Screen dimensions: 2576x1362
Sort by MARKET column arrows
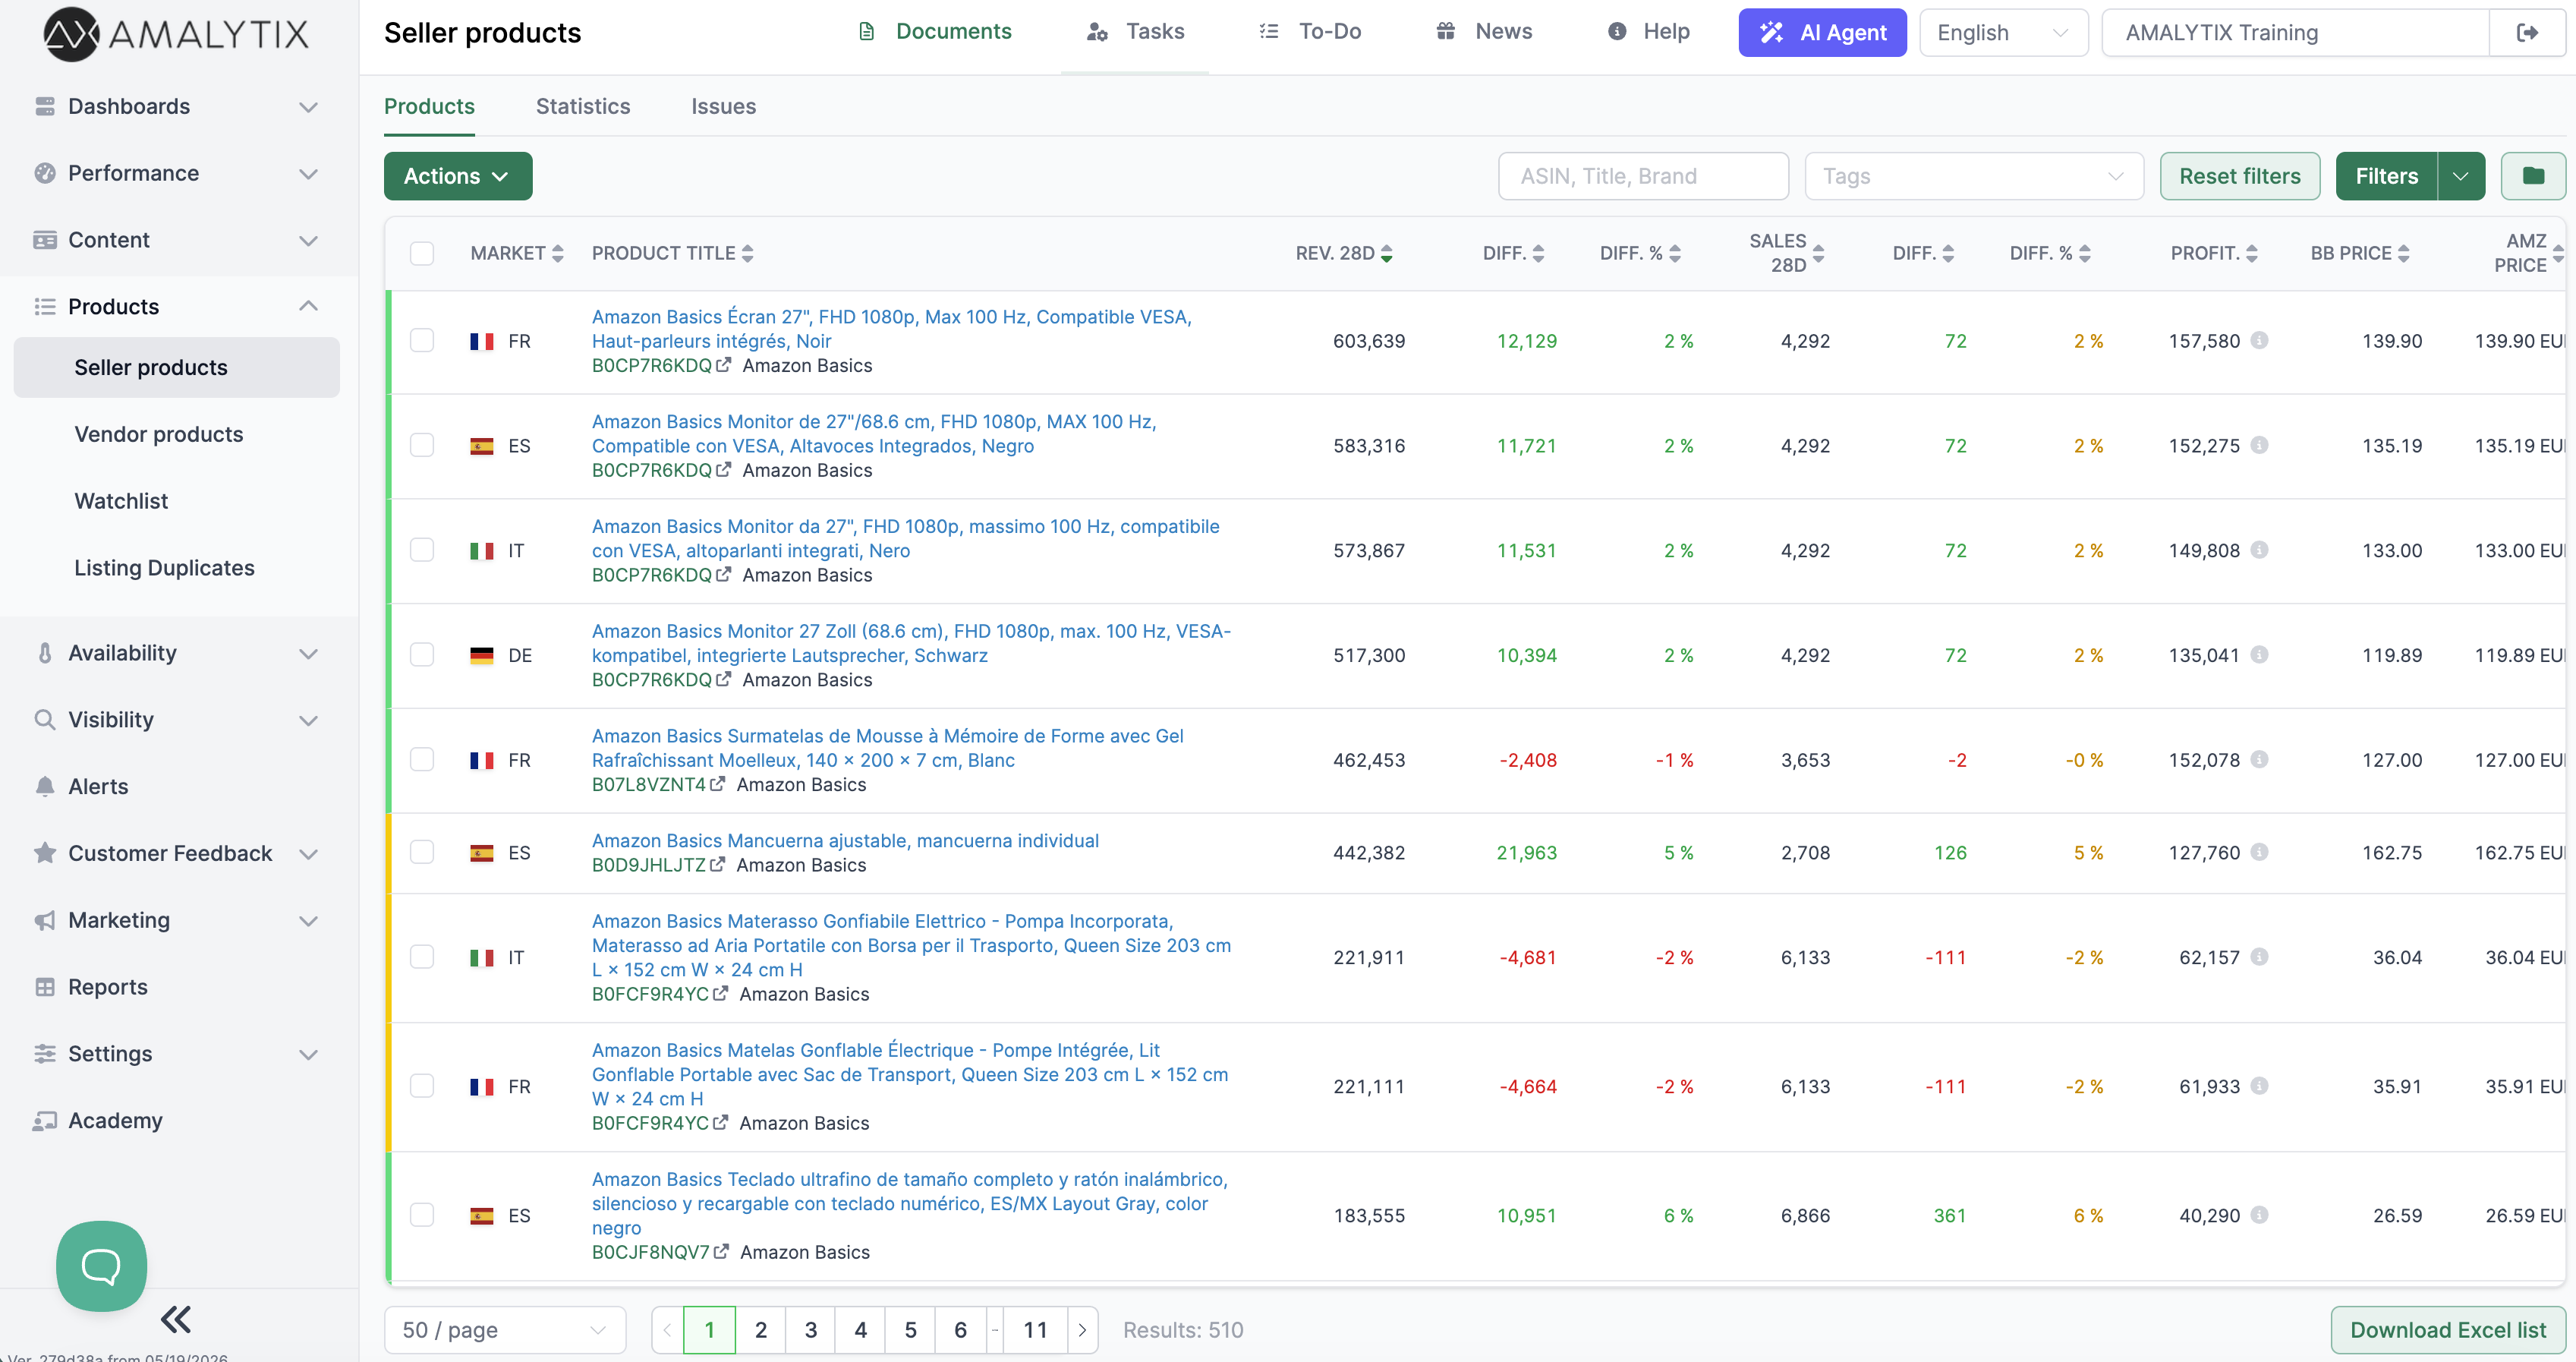click(x=558, y=254)
